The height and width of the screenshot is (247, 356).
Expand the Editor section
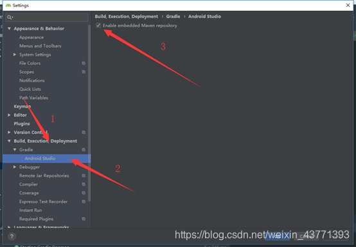(9, 115)
